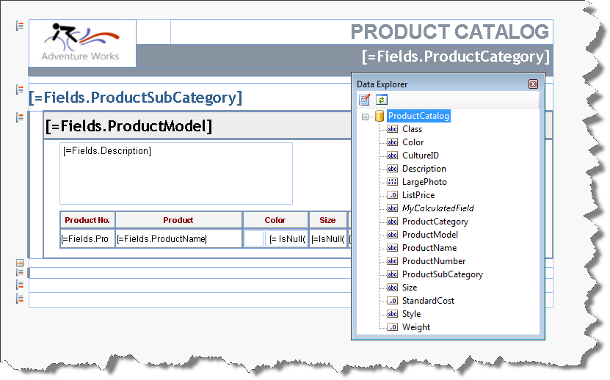Click the abc type icon beside Class
Image resolution: width=610 pixels, height=380 pixels.
tap(392, 128)
